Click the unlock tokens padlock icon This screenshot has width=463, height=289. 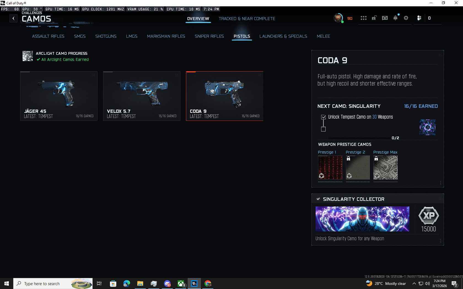point(374,18)
